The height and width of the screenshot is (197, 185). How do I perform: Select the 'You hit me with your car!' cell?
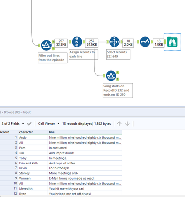coord(85,189)
